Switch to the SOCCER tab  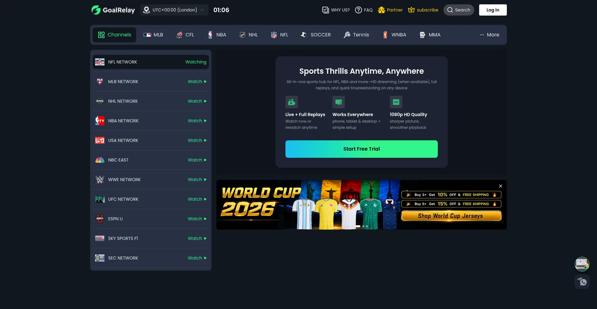click(316, 35)
